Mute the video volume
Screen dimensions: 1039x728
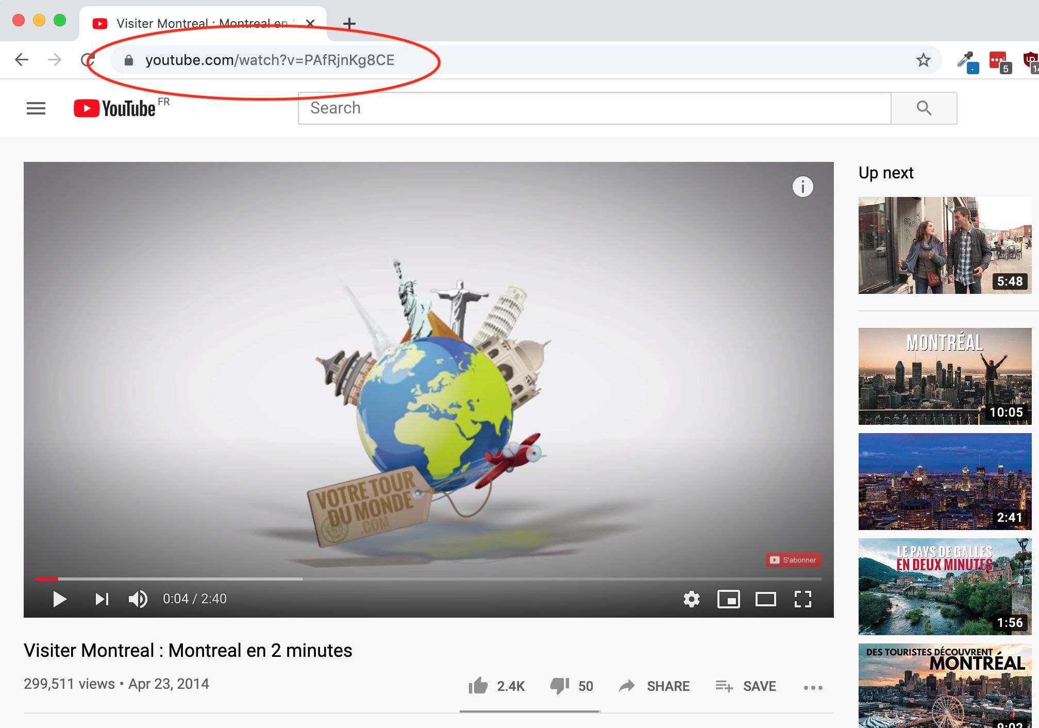pyautogui.click(x=138, y=599)
